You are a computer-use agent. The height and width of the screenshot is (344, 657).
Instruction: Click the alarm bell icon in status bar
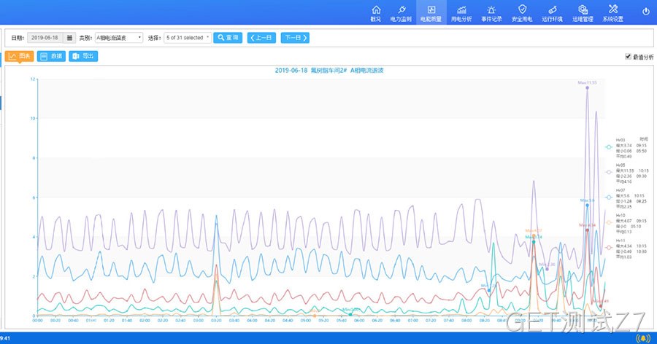pyautogui.click(x=643, y=338)
